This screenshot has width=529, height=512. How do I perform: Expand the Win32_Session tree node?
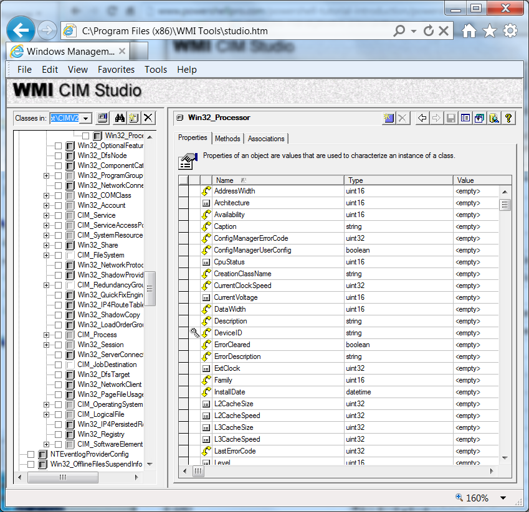point(47,345)
